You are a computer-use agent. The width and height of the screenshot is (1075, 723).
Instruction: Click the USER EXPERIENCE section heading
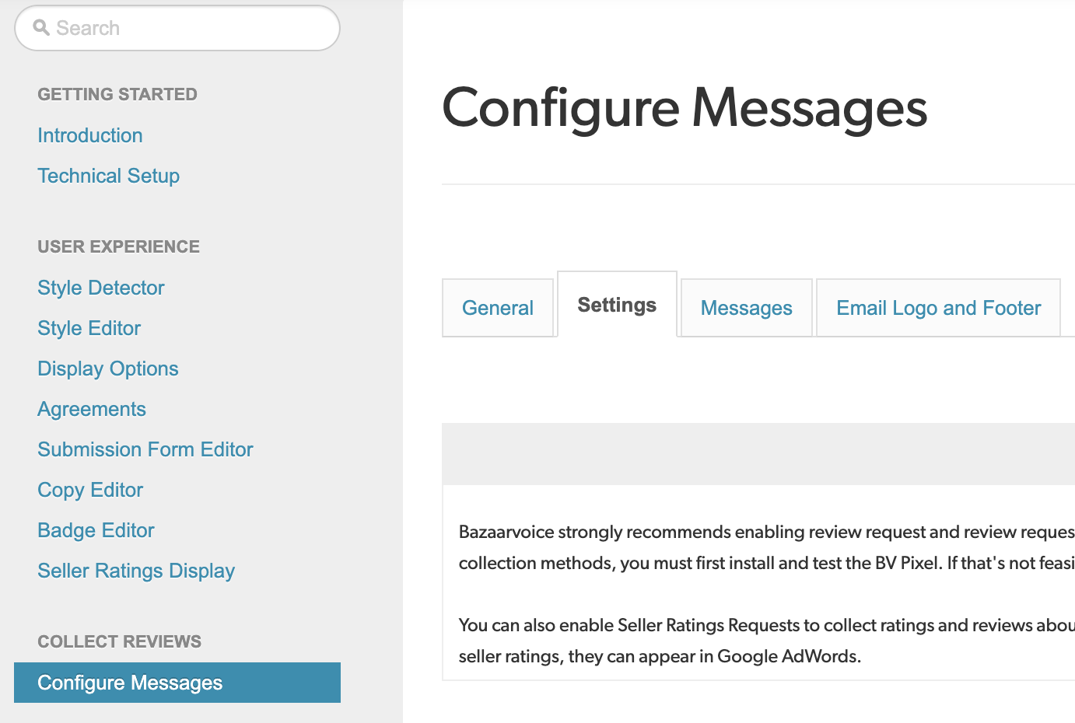click(x=119, y=246)
